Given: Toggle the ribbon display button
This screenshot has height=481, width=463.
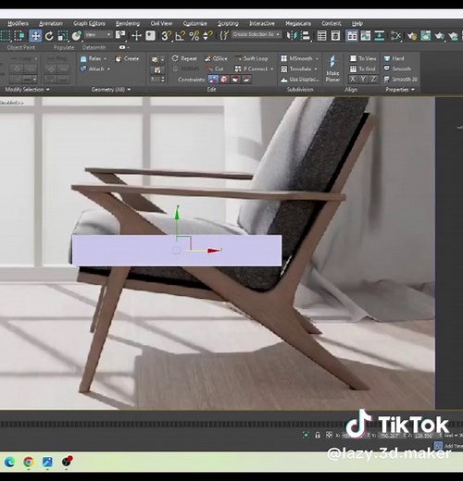Looking at the screenshot, I should coord(352,36).
